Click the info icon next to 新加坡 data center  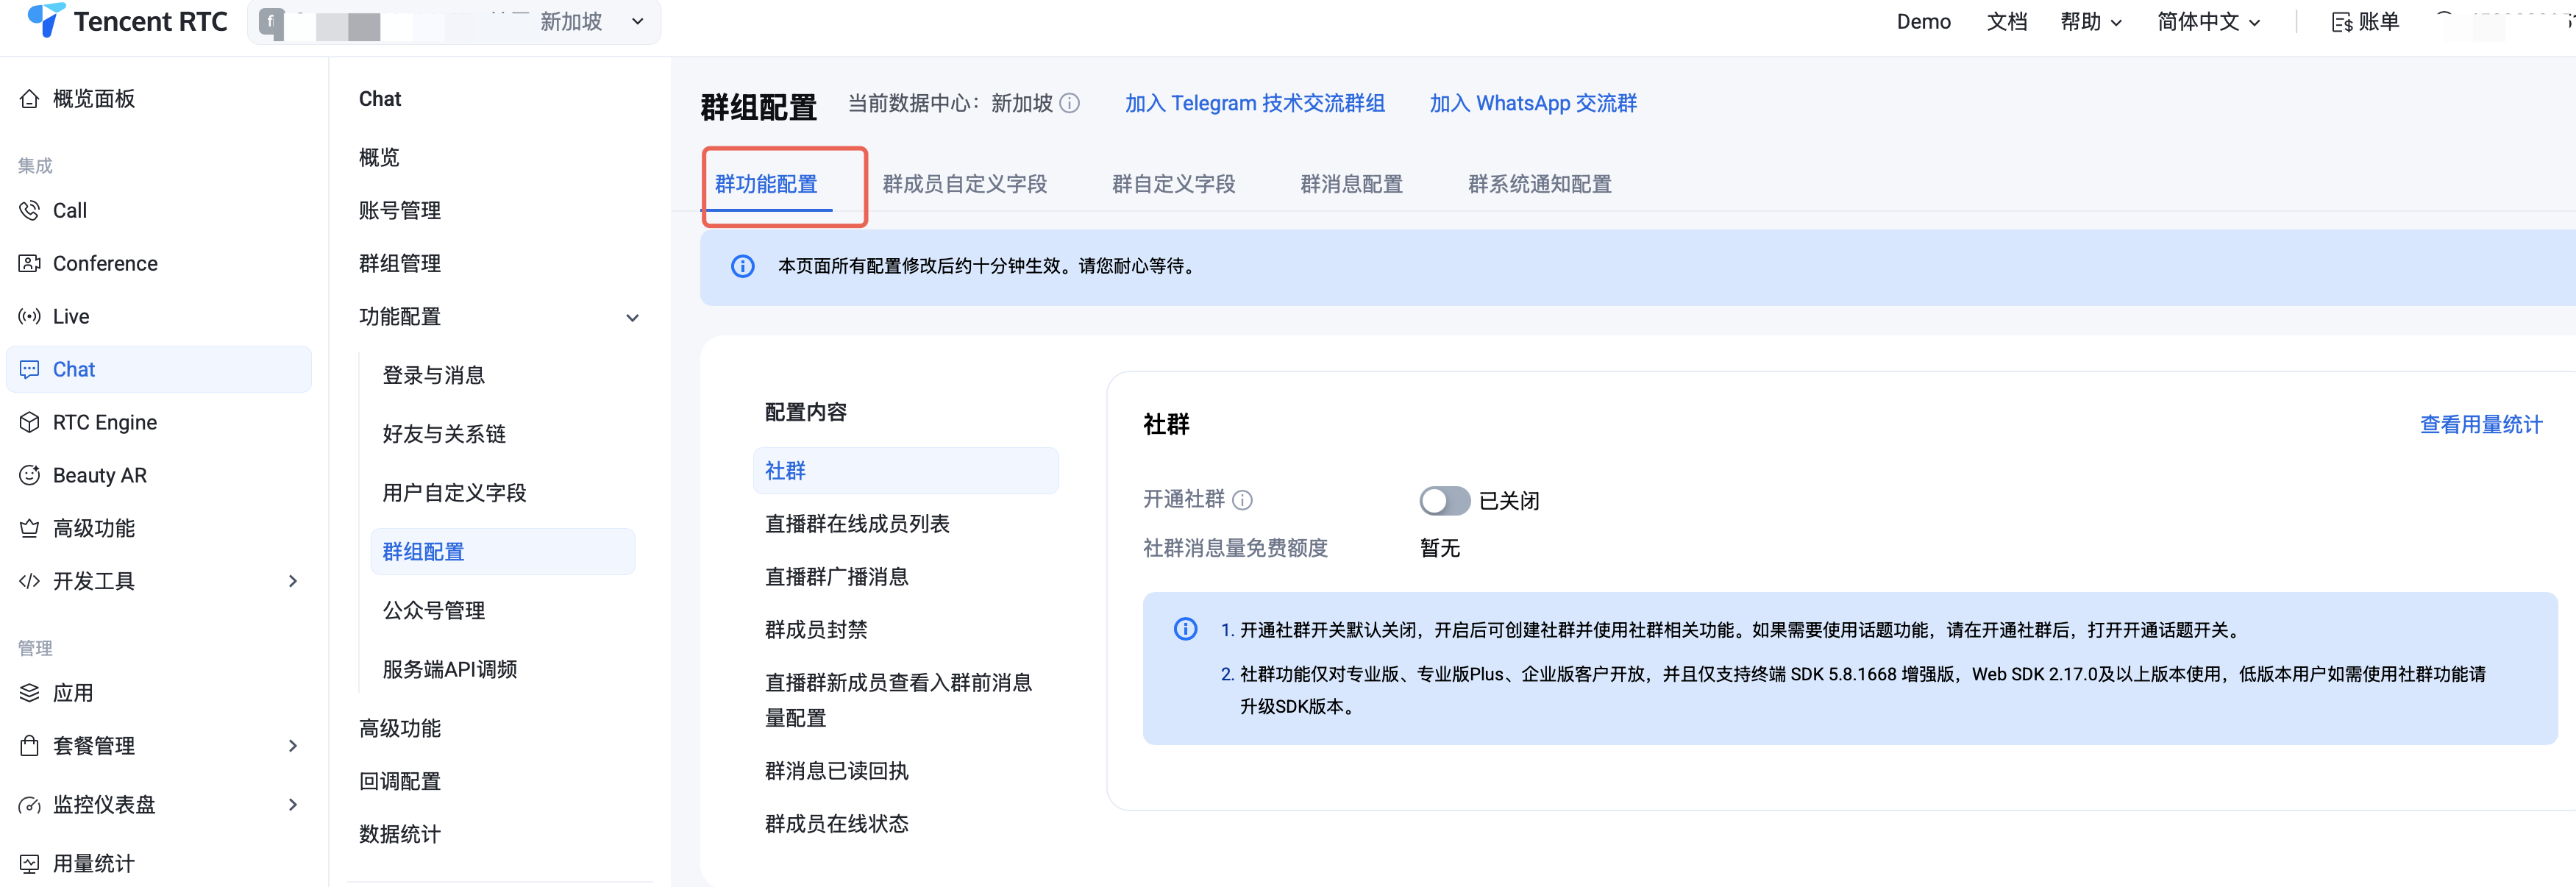coord(1069,104)
